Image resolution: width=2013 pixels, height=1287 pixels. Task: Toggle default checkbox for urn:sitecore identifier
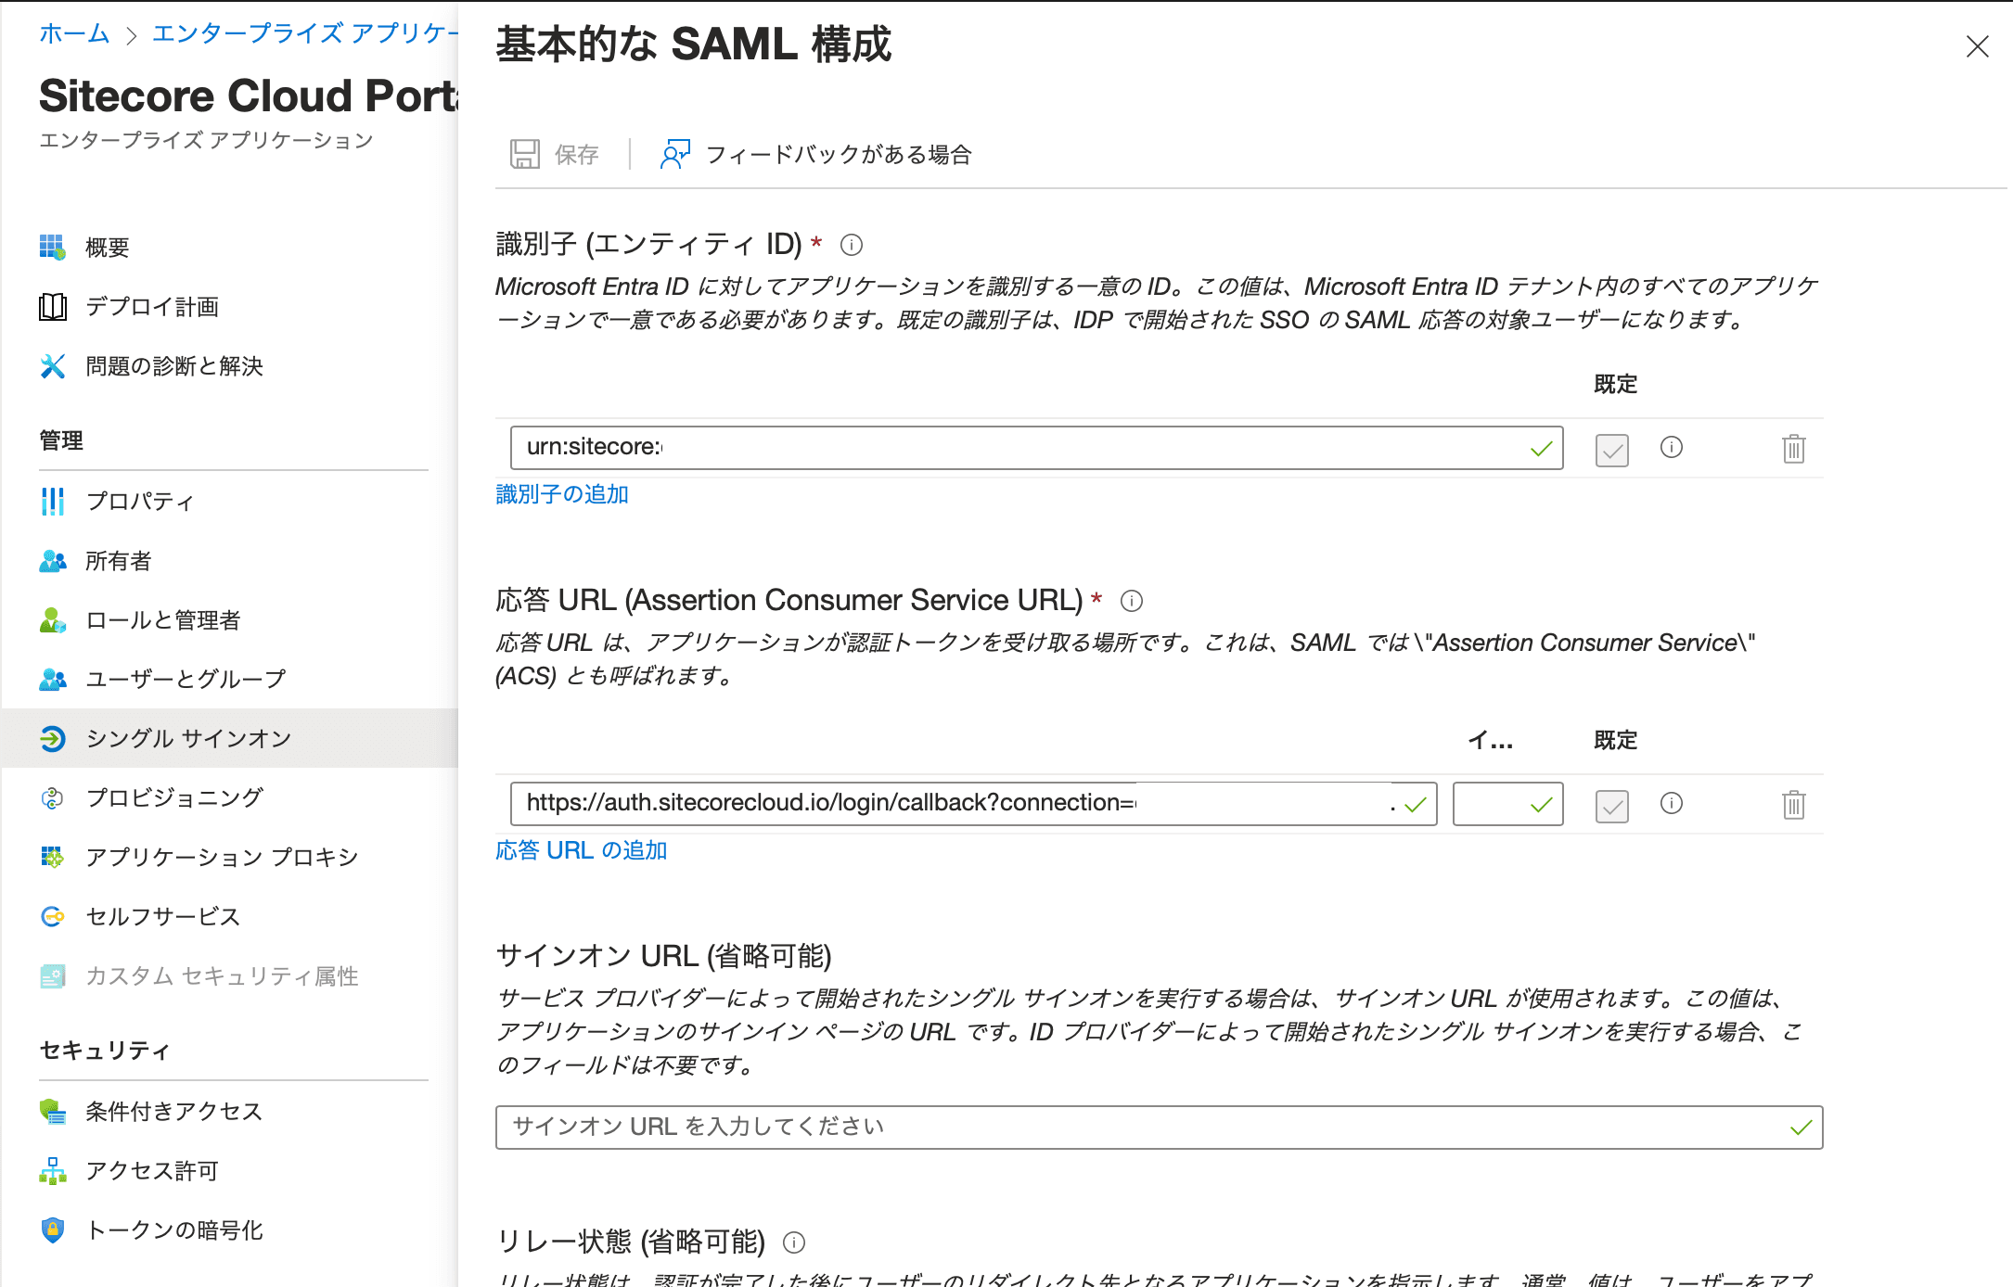pos(1611,450)
